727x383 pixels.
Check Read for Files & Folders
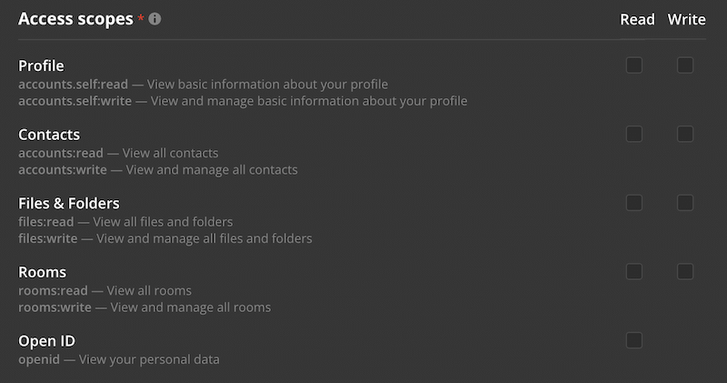[634, 203]
